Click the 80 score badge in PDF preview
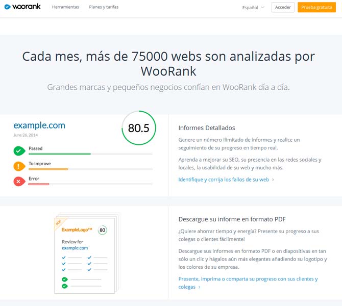 coord(103,230)
